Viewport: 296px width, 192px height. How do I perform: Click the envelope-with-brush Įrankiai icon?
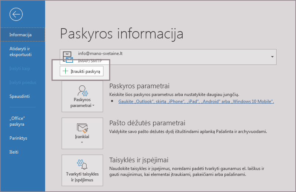82,128
